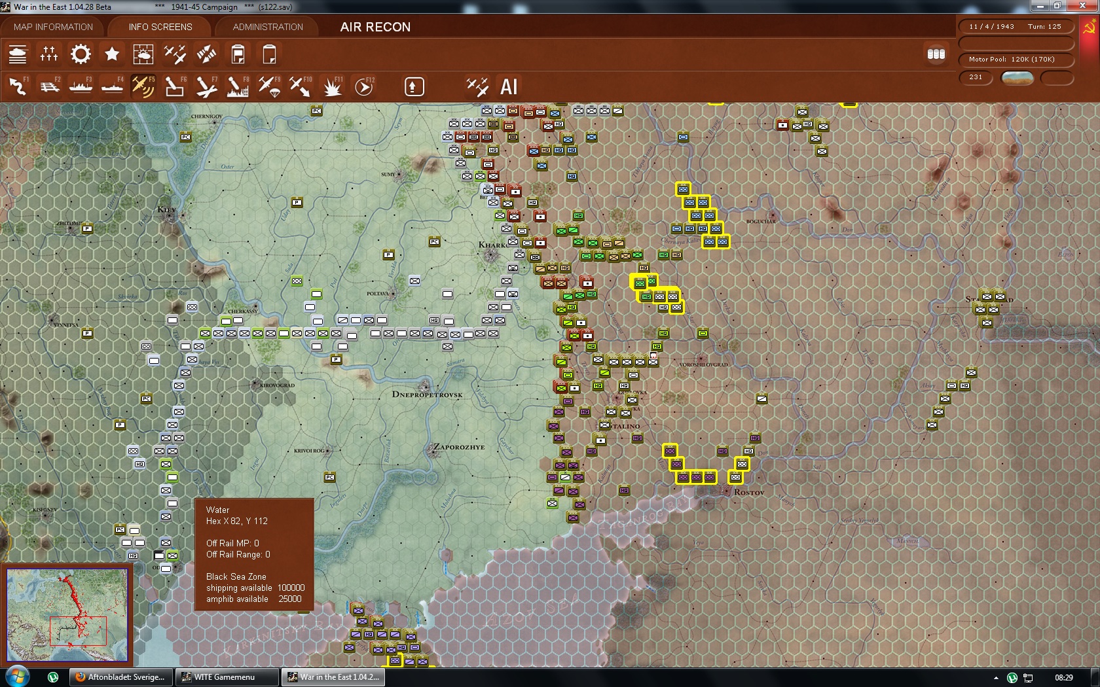This screenshot has width=1100, height=687.
Task: Switch to WITE Gamemenu taskbar item
Action: 227,677
